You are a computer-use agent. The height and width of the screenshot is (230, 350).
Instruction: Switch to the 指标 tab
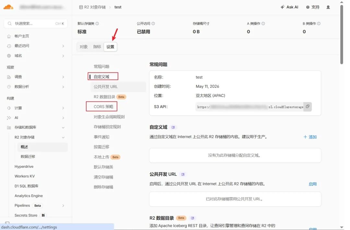coord(97,47)
